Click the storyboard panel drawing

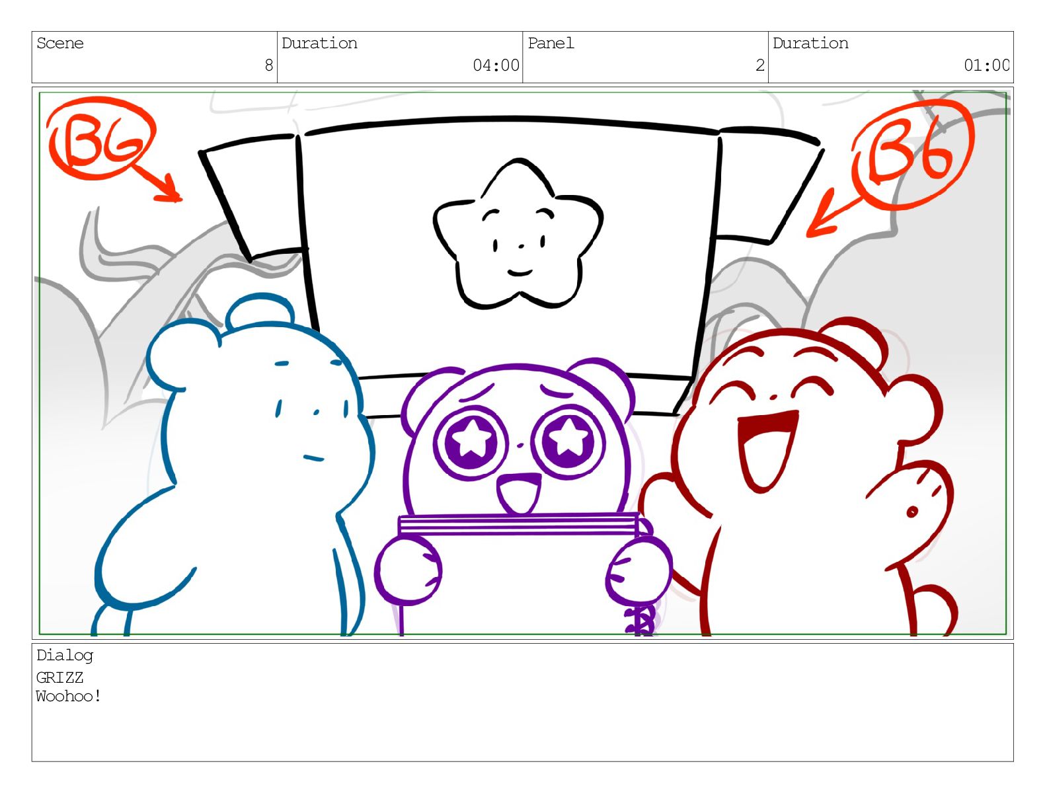pyautogui.click(x=523, y=363)
